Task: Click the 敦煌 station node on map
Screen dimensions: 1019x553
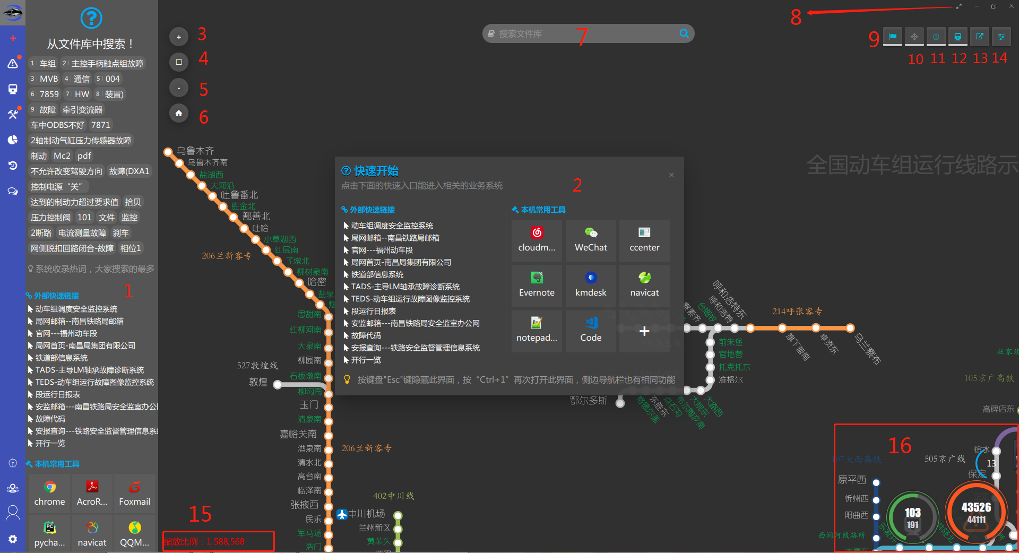Action: [x=278, y=385]
